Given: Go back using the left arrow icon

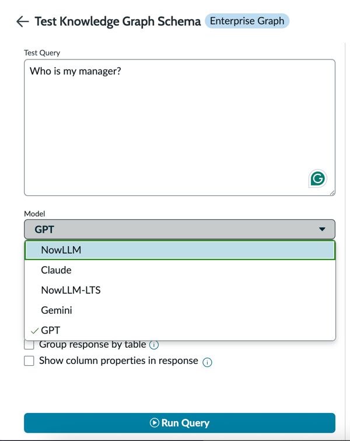Looking at the screenshot, I should coord(23,22).
